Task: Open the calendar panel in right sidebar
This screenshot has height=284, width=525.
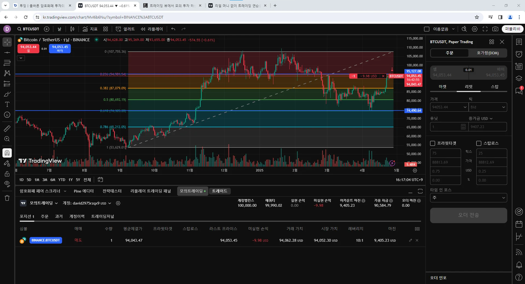Action: coord(519,224)
